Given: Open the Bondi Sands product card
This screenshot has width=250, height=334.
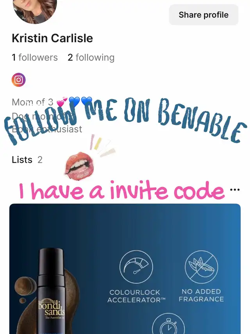Looking at the screenshot, I should point(125,269).
